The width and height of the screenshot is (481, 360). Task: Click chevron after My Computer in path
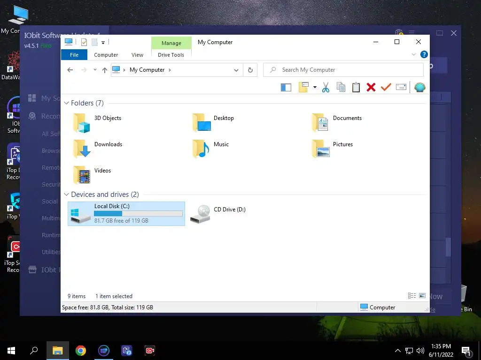click(170, 70)
